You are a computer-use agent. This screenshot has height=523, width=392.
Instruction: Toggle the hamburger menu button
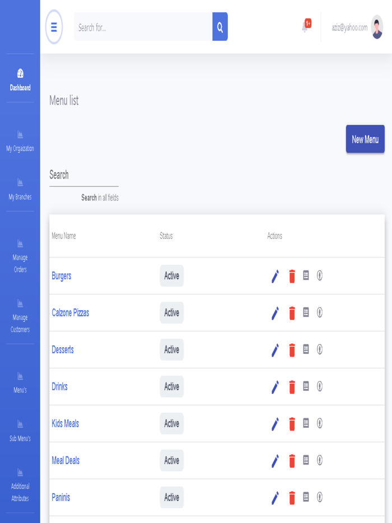tap(53, 26)
